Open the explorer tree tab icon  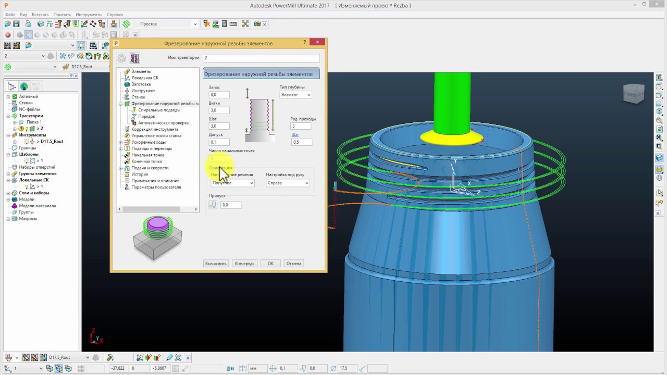pyautogui.click(x=12, y=86)
